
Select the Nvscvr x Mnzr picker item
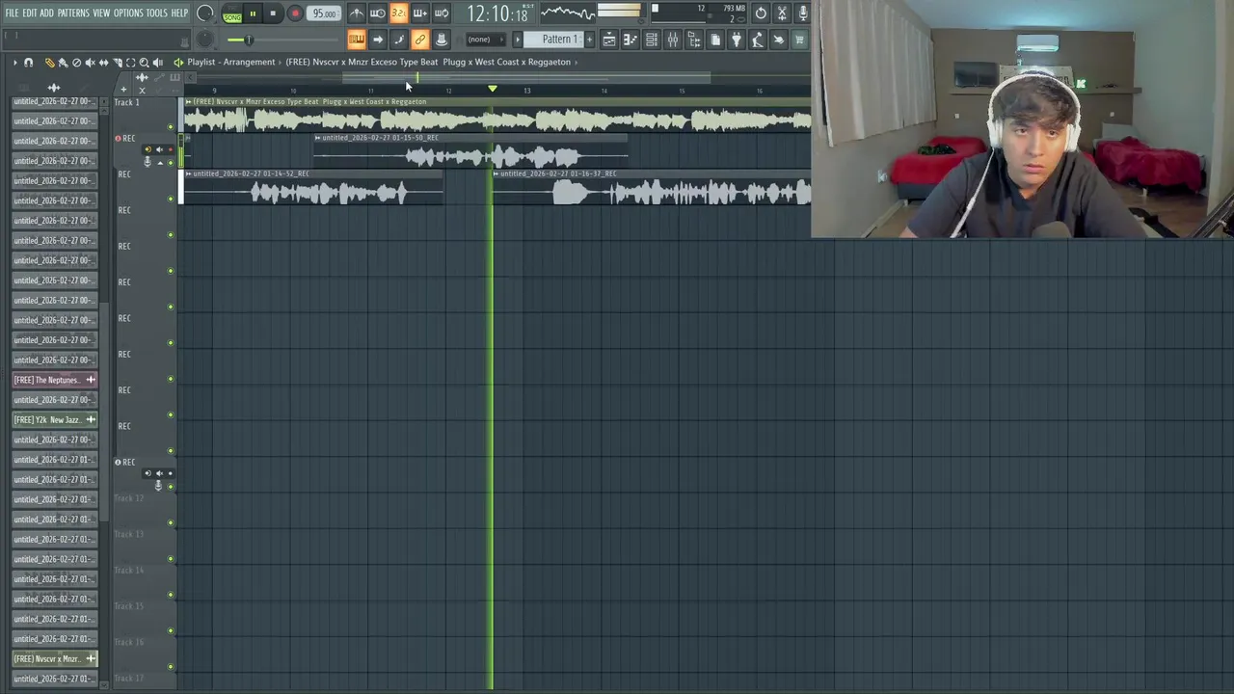54,658
